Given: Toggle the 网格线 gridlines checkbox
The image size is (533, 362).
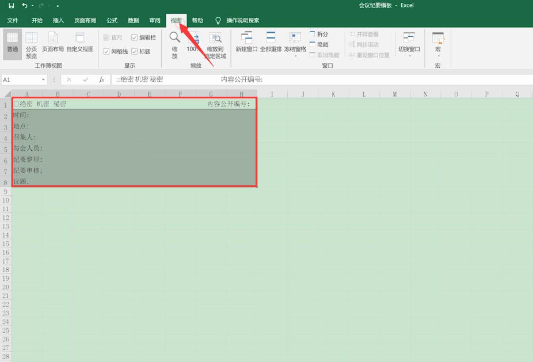Looking at the screenshot, I should click(x=106, y=52).
